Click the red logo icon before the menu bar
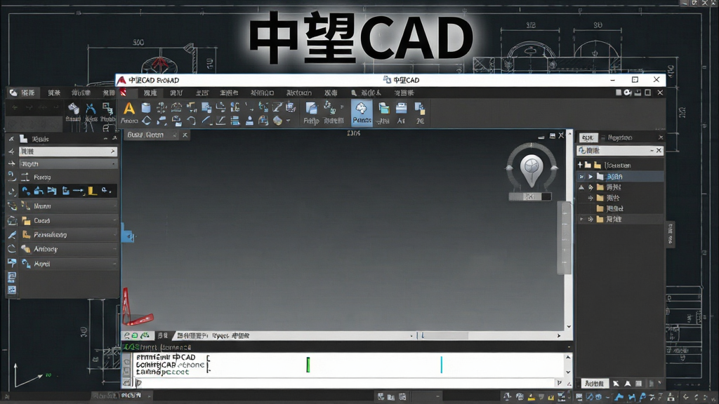The height and width of the screenshot is (404, 719). (124, 93)
